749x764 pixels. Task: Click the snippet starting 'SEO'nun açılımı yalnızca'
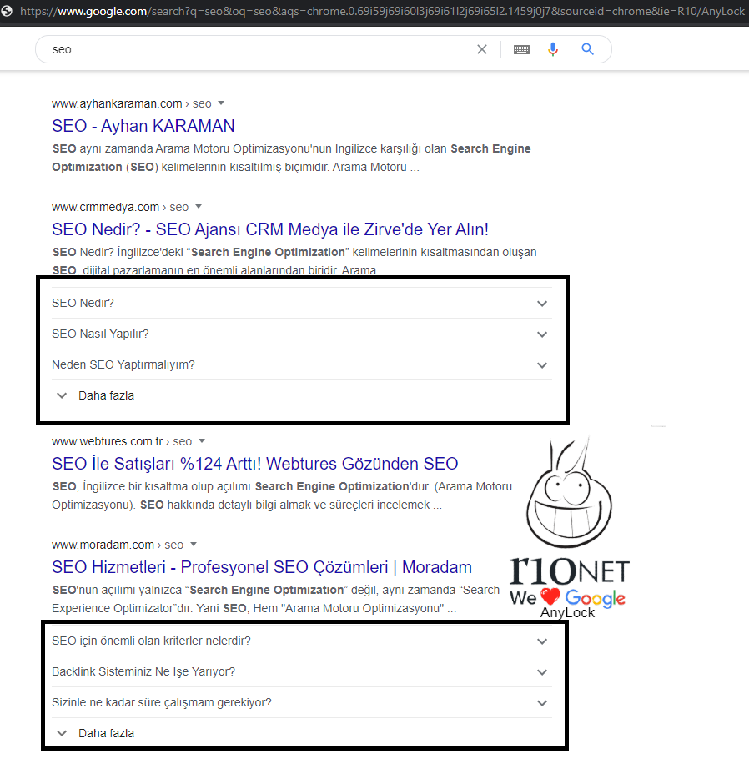coord(276,599)
